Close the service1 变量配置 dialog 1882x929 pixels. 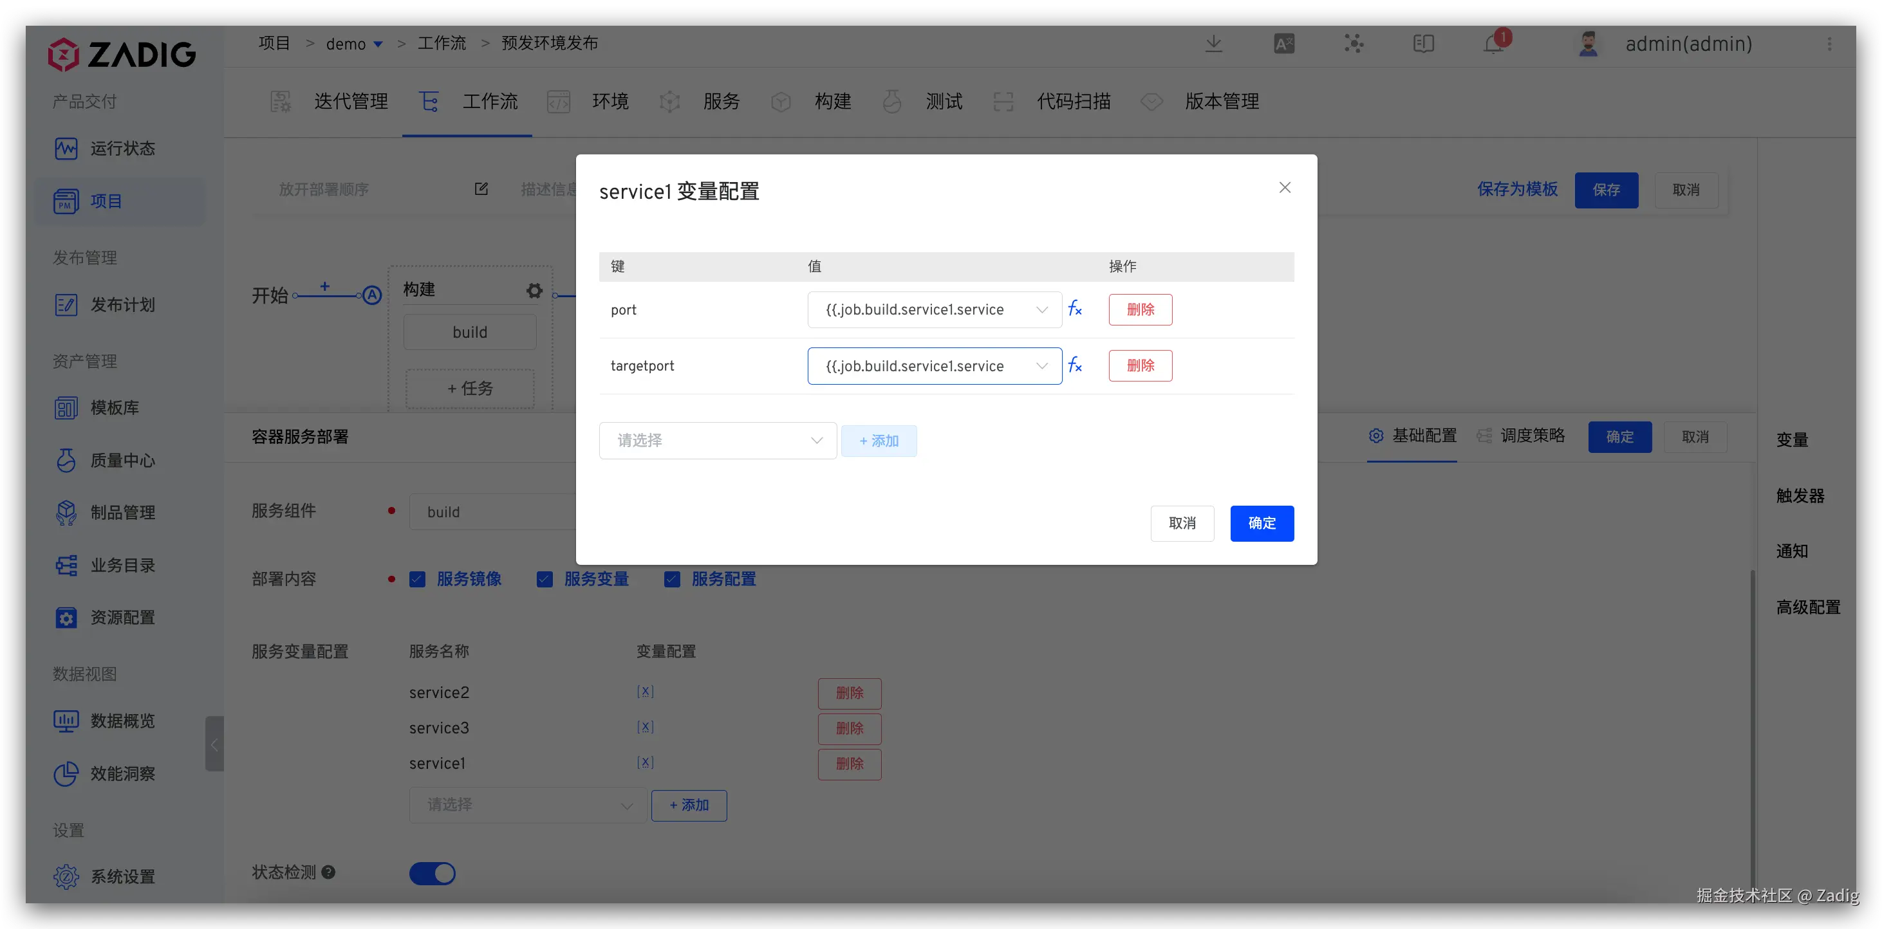(x=1284, y=188)
